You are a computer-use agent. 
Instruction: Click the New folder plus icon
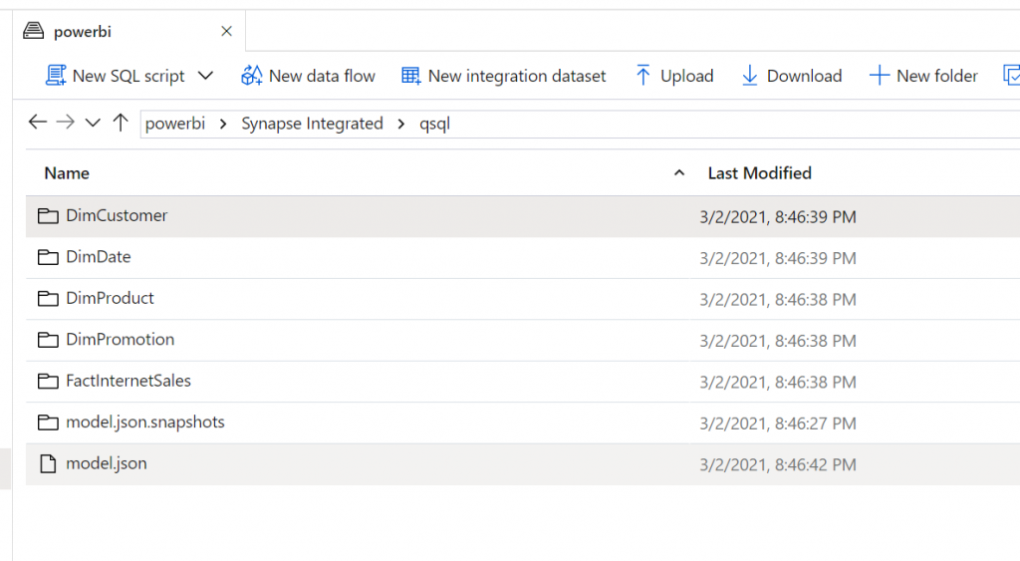[x=879, y=76]
